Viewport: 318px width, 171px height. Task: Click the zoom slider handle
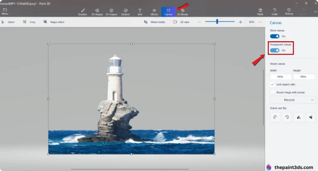point(217,21)
